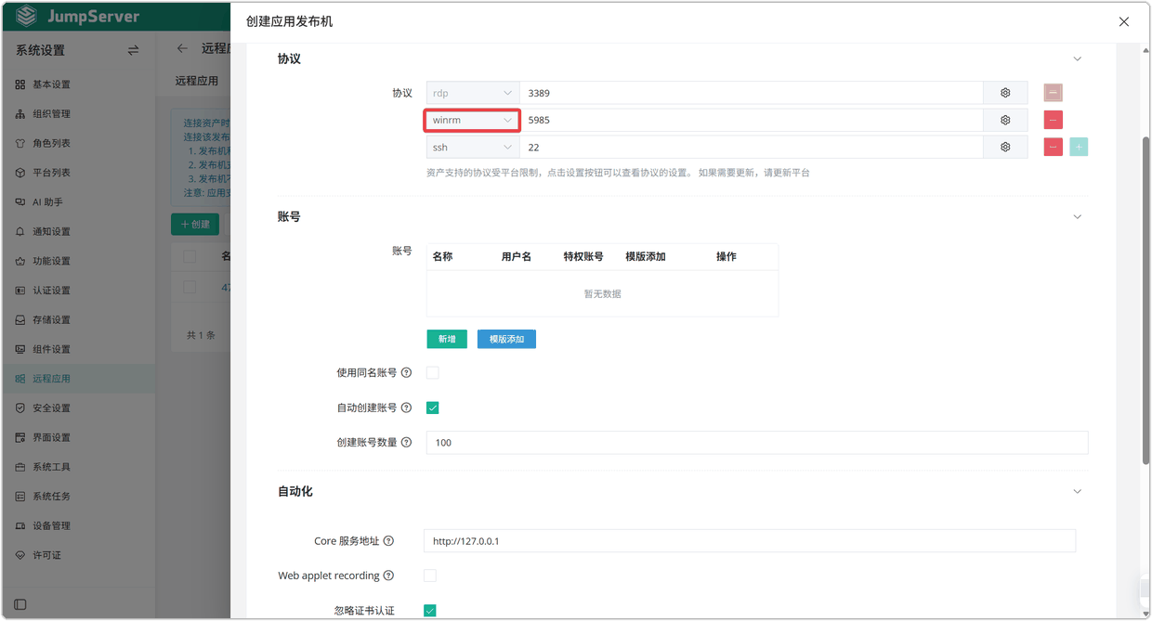Remove the winrm protocol with minus button
The height and width of the screenshot is (621, 1152).
tap(1053, 120)
